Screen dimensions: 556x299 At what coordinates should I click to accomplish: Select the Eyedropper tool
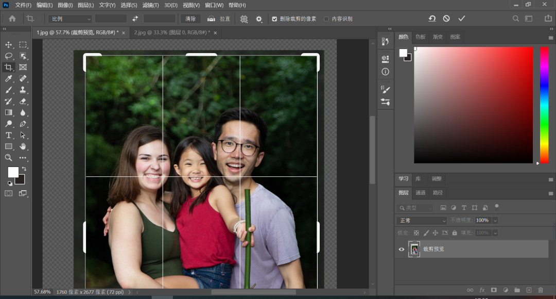tap(9, 78)
